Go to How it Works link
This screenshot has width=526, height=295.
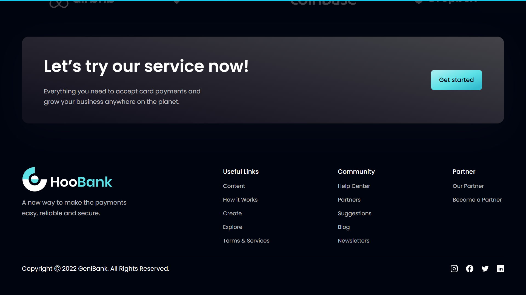[x=240, y=200]
